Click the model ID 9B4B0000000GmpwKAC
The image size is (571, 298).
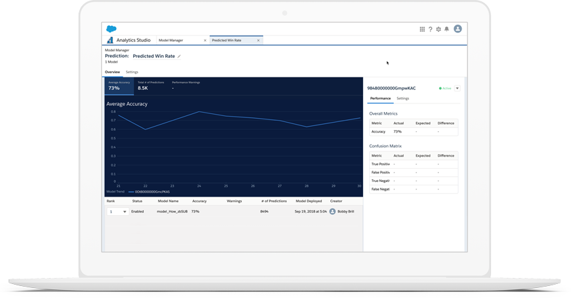(391, 88)
